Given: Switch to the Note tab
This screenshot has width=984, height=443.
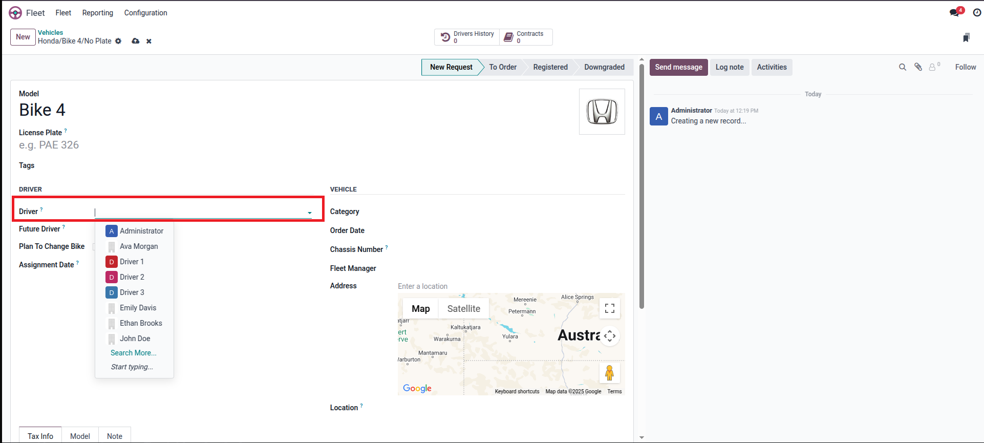Looking at the screenshot, I should pos(115,436).
